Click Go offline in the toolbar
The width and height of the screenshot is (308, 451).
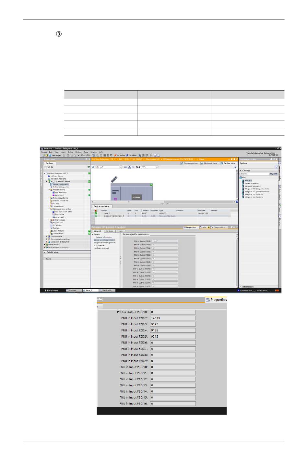coord(131,155)
